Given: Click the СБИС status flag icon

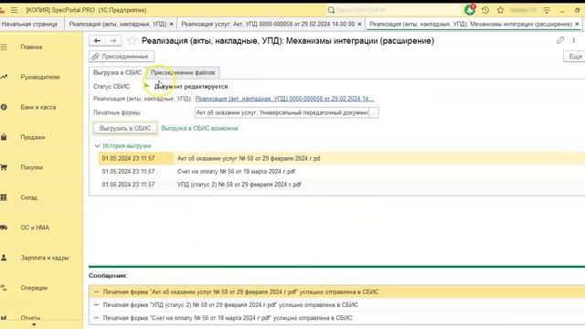Looking at the screenshot, I should (146, 86).
